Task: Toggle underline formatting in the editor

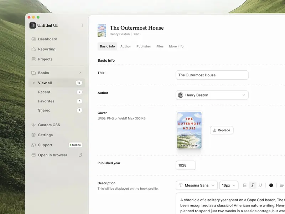Action: [x=260, y=185]
